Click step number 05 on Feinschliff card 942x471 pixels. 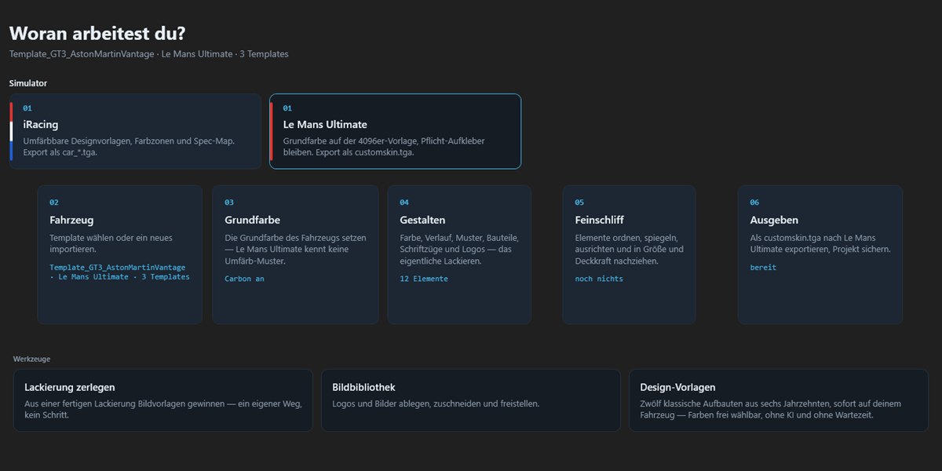(x=579, y=203)
